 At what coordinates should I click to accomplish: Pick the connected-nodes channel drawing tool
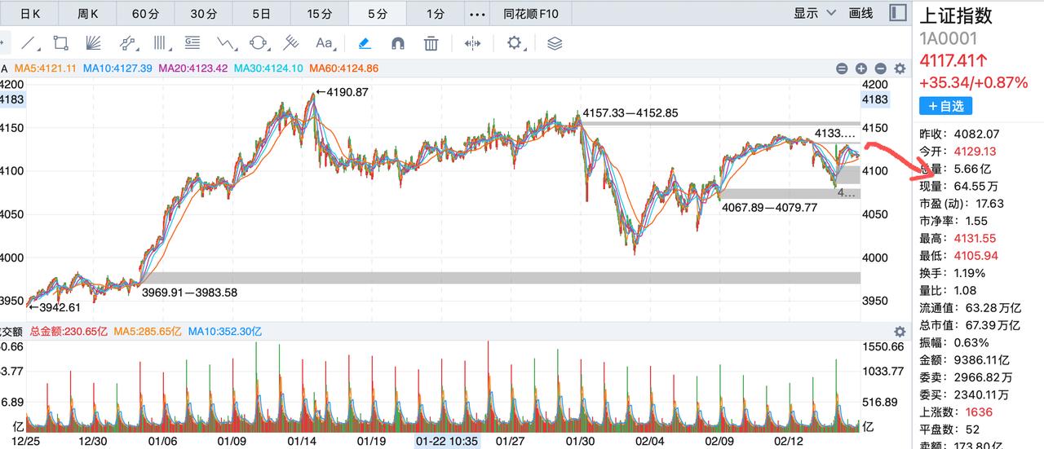pyautogui.click(x=127, y=42)
